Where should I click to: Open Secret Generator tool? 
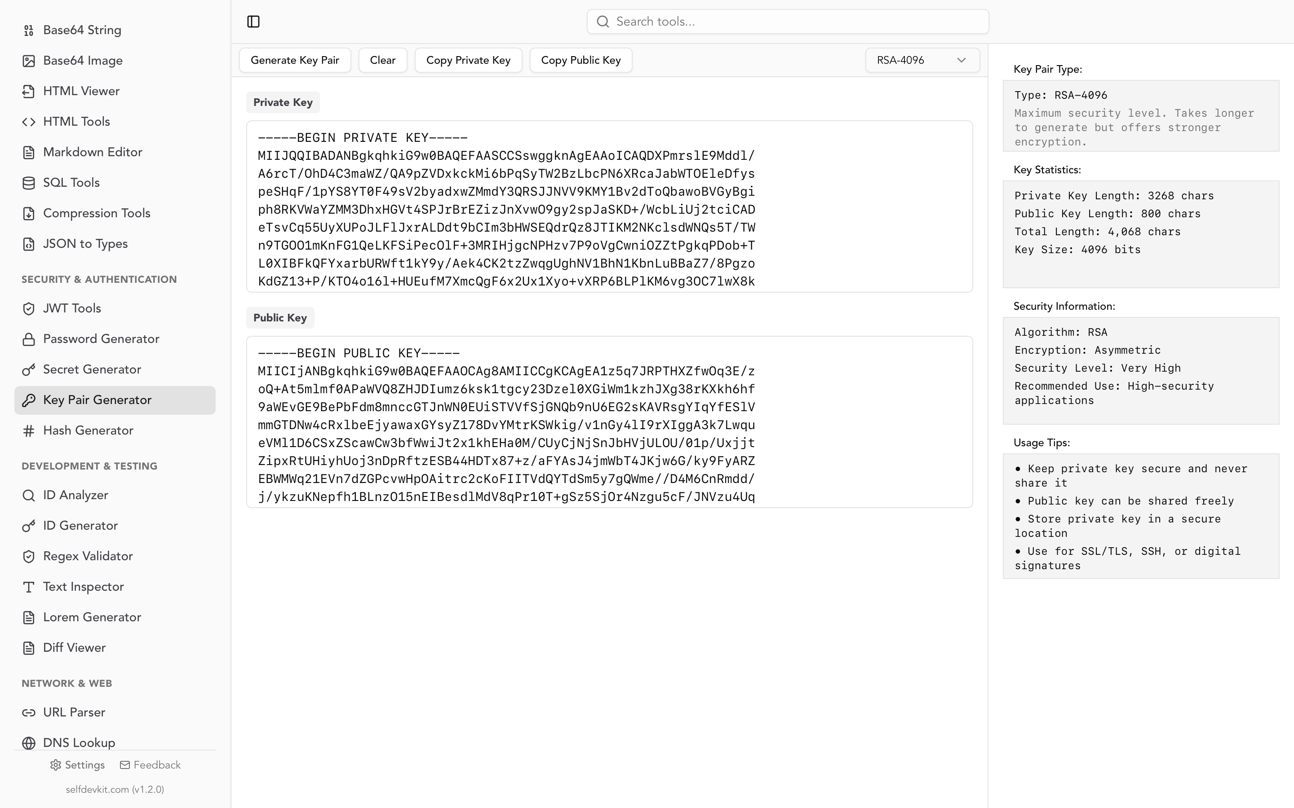pos(115,369)
